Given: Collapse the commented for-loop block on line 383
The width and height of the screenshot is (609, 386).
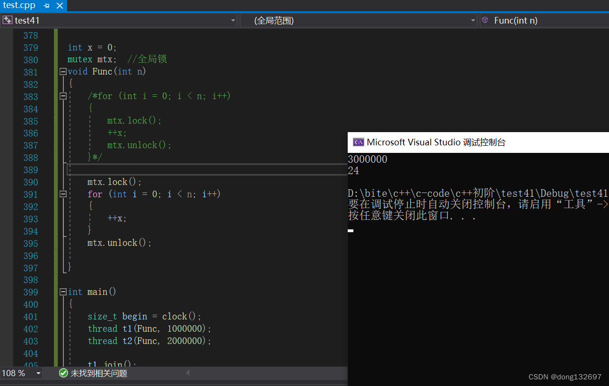Looking at the screenshot, I should pos(63,96).
